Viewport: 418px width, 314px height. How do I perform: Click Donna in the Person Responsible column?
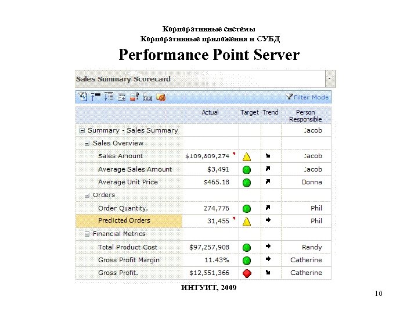point(312,182)
